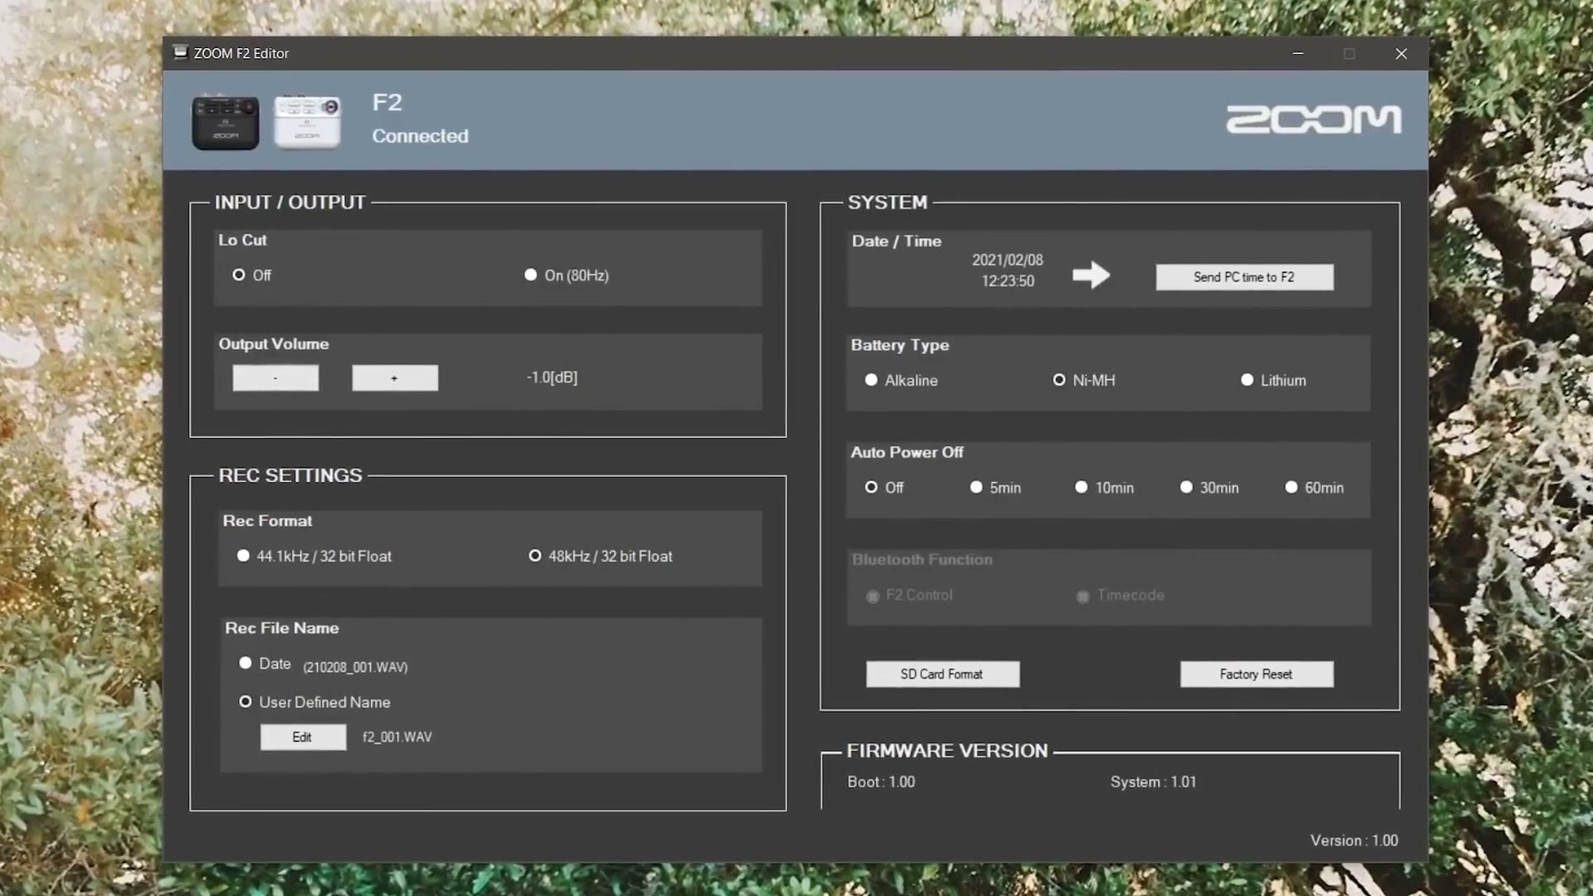Image resolution: width=1593 pixels, height=896 pixels.
Task: Select 48kHz / 32 bit Float format
Action: tap(601, 556)
